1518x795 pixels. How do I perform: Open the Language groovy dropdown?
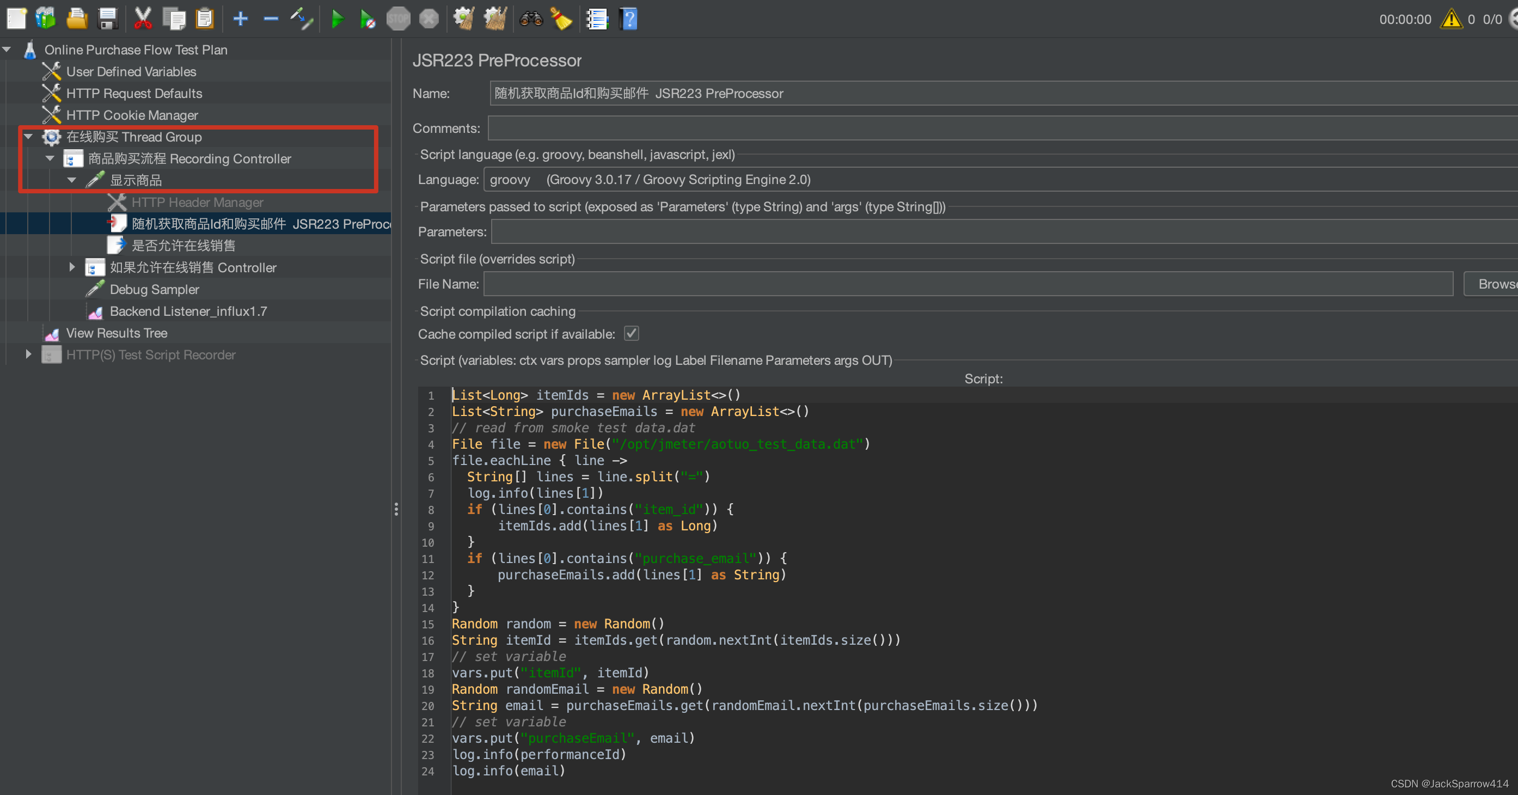1000,179
